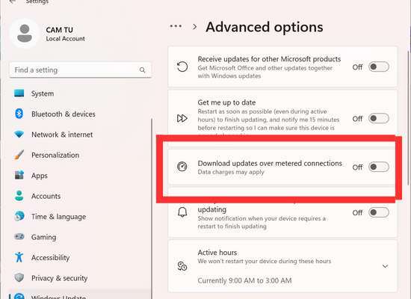Select Personalization in sidebar
Screen dimensions: 411x299
click(80, 155)
